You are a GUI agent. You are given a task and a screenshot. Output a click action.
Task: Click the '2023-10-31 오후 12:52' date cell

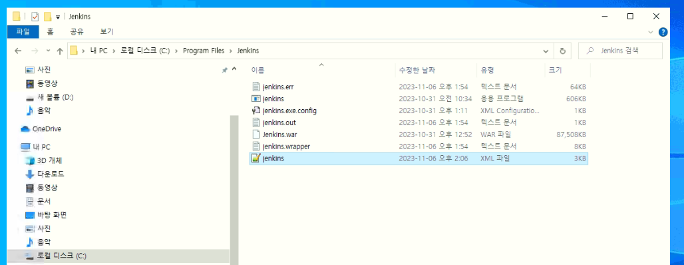[435, 134]
